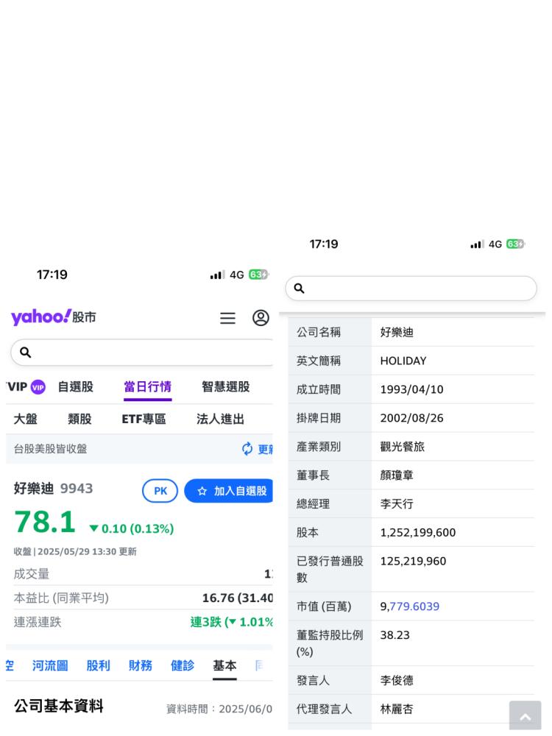This screenshot has width=552, height=736.
Task: Tap battery indicator in left status bar
Action: pyautogui.click(x=258, y=275)
